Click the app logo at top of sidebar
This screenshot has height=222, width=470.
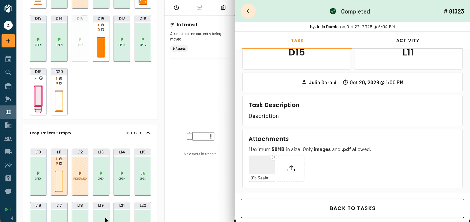(8, 8)
